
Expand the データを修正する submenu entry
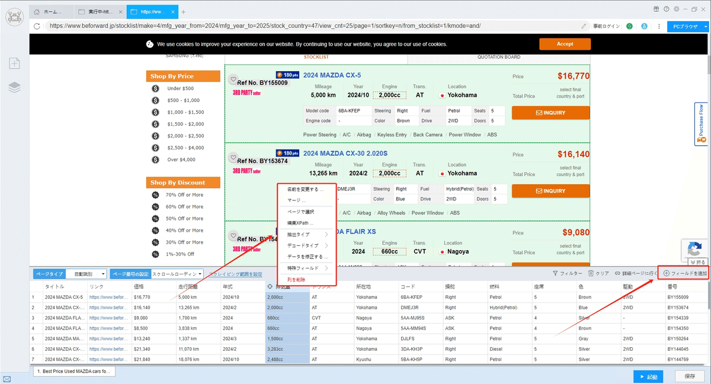307,257
